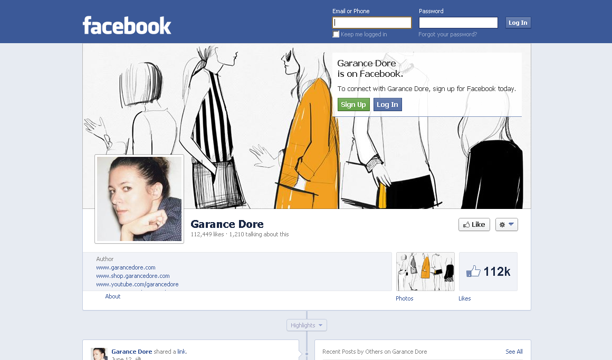Enable Keep me logged in checkbox
Screen dimensions: 612x360
(336, 34)
